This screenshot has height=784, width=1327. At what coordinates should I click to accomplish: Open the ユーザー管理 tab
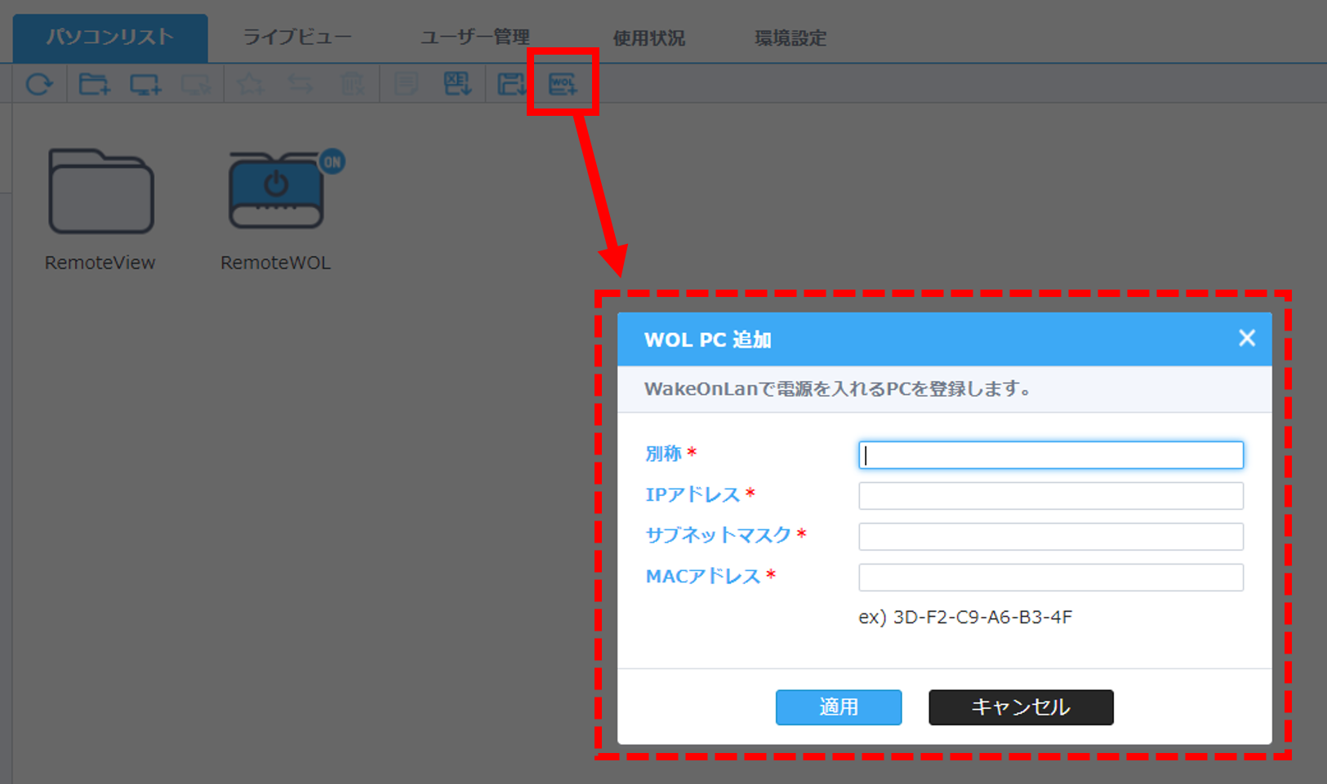(x=474, y=36)
